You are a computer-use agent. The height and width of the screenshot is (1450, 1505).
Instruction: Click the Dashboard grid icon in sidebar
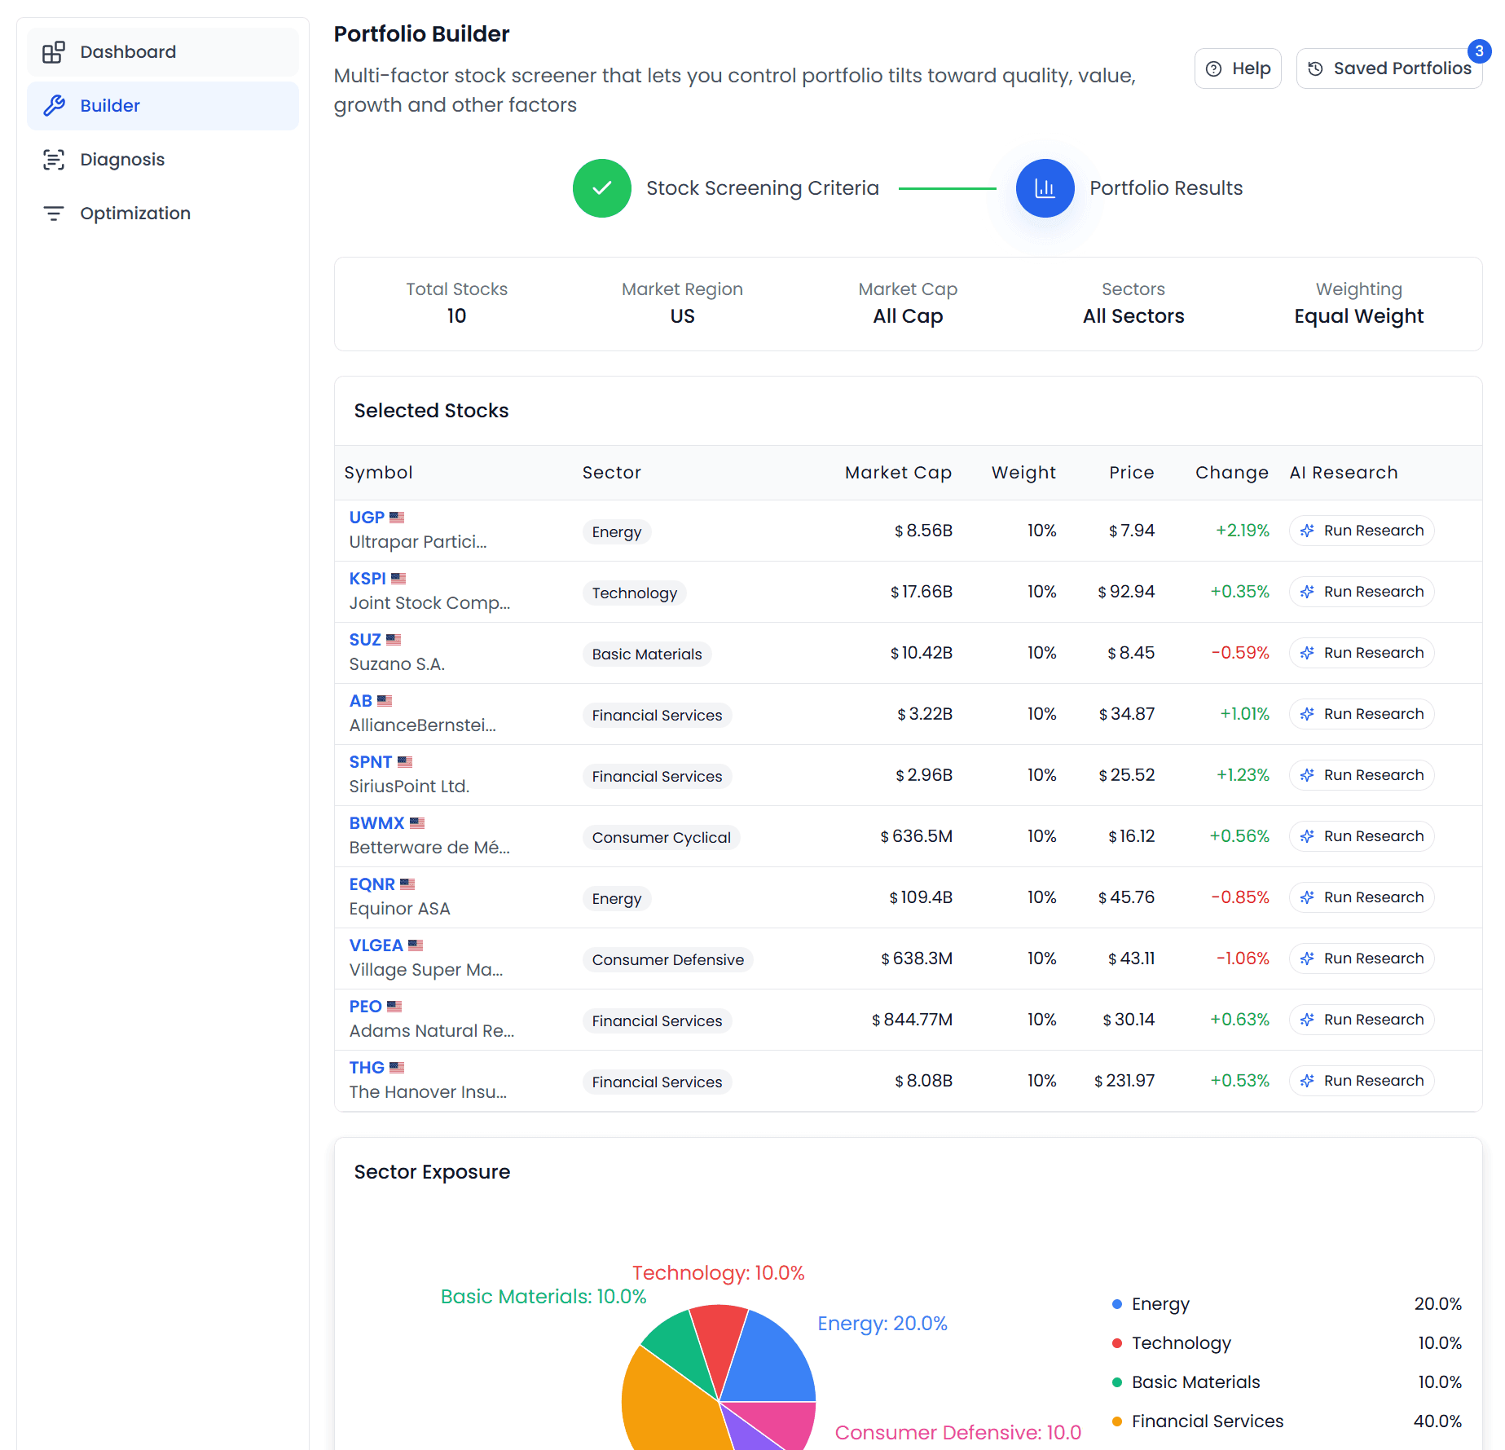pos(54,52)
